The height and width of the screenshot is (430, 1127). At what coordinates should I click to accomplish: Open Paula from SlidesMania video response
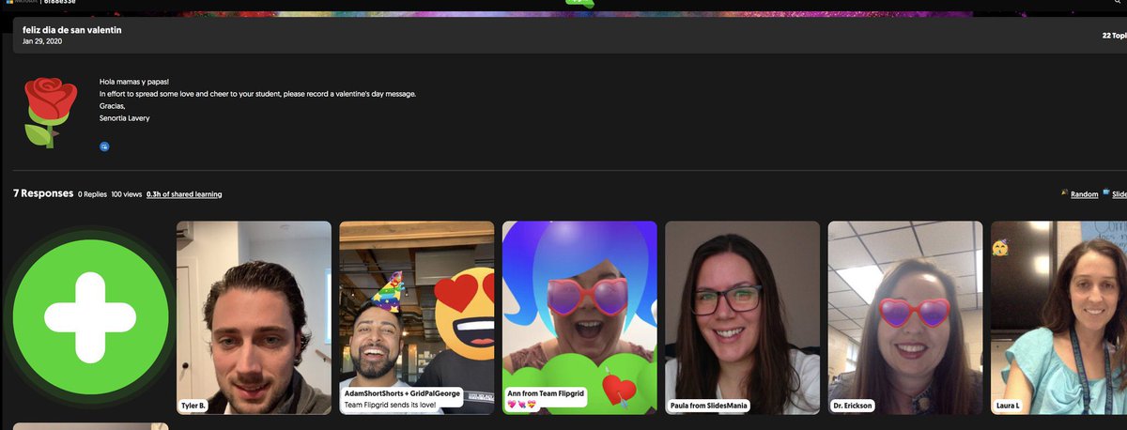[x=742, y=317]
